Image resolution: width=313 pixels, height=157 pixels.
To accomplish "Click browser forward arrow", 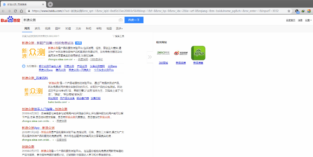I will click(x=9, y=11).
